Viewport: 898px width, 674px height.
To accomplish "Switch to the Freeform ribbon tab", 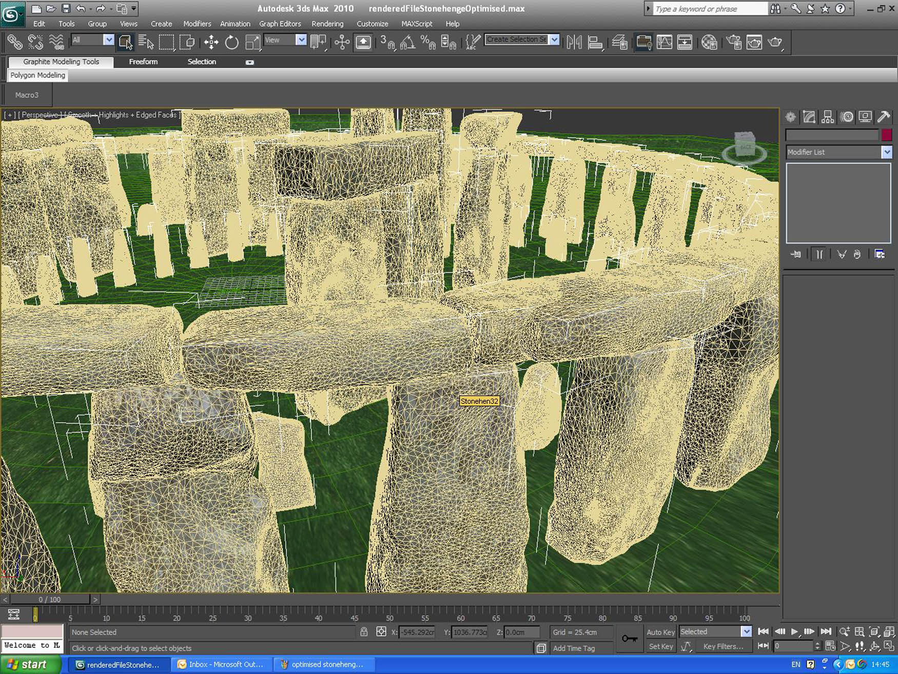I will (143, 62).
